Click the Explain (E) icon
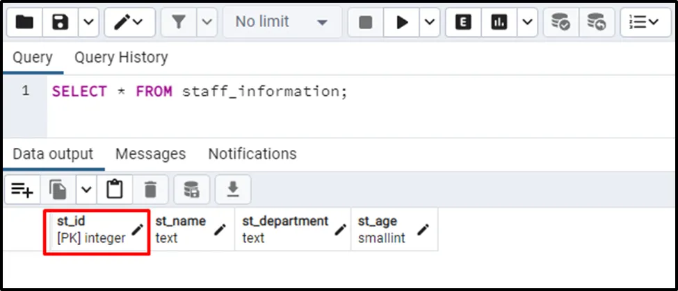Viewport: 678px width, 291px height. [463, 22]
